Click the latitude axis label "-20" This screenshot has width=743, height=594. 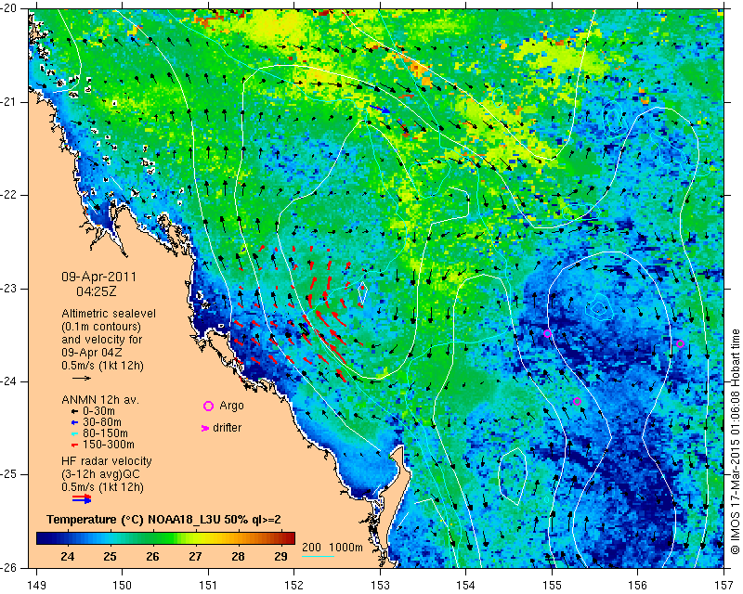(9, 8)
